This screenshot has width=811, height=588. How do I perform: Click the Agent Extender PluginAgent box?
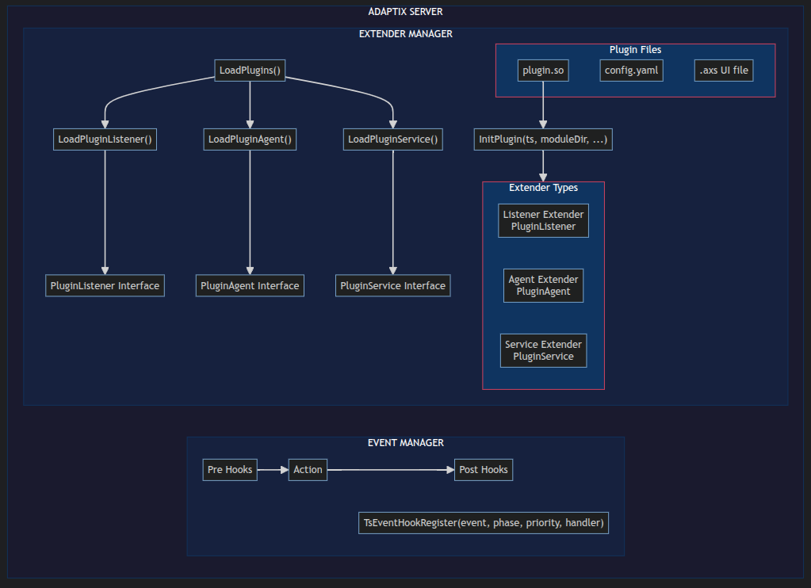pyautogui.click(x=543, y=285)
